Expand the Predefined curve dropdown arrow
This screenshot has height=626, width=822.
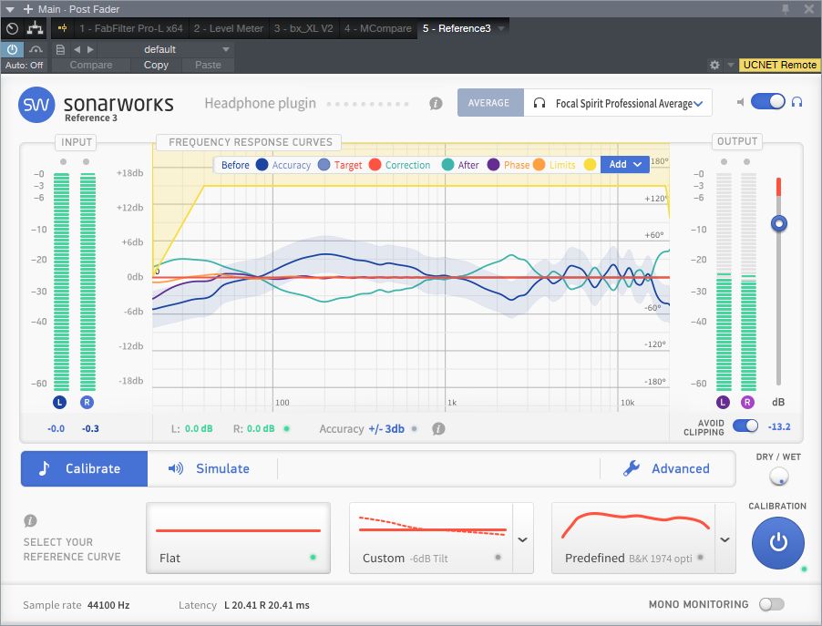pos(725,539)
